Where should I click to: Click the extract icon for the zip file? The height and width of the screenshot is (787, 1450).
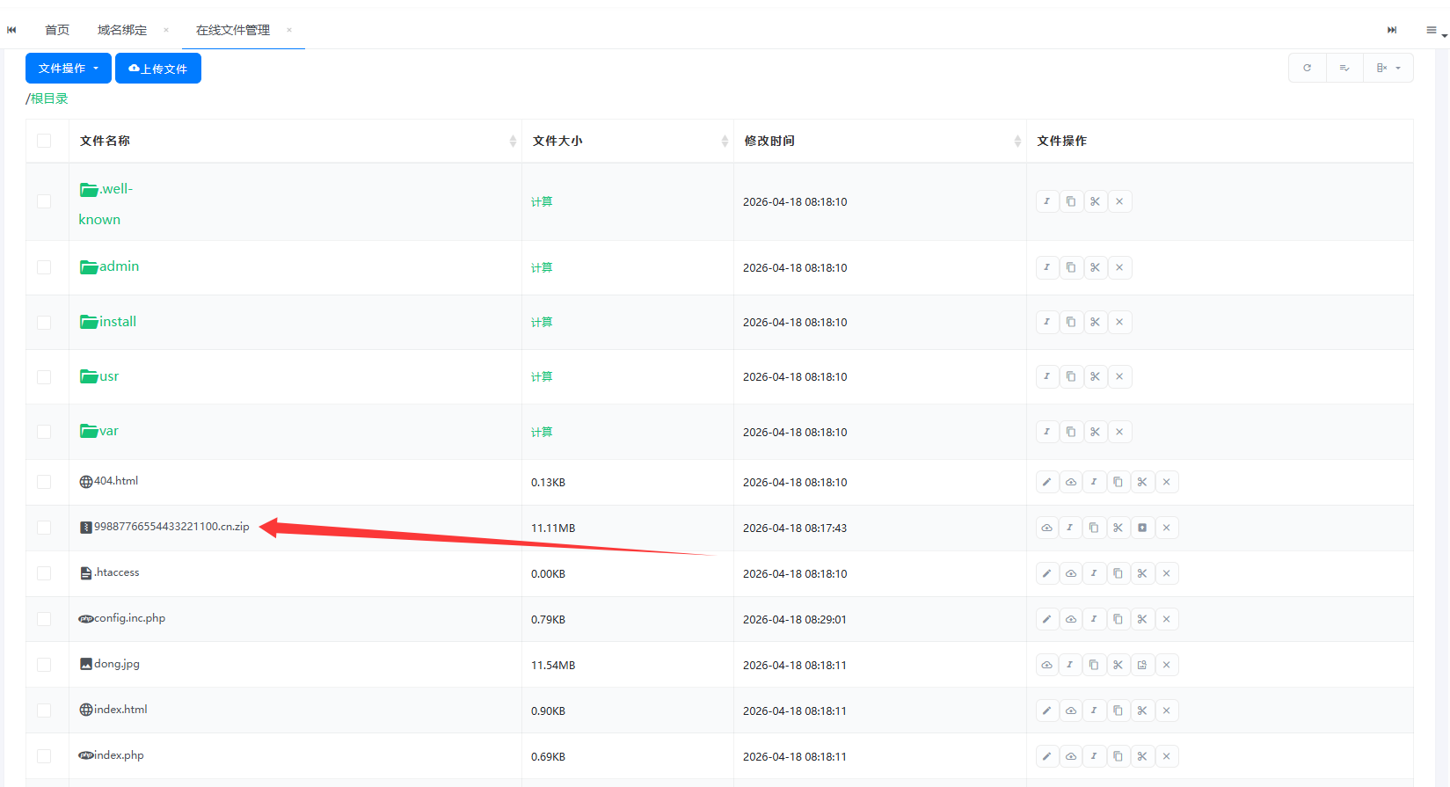pyautogui.click(x=1142, y=528)
